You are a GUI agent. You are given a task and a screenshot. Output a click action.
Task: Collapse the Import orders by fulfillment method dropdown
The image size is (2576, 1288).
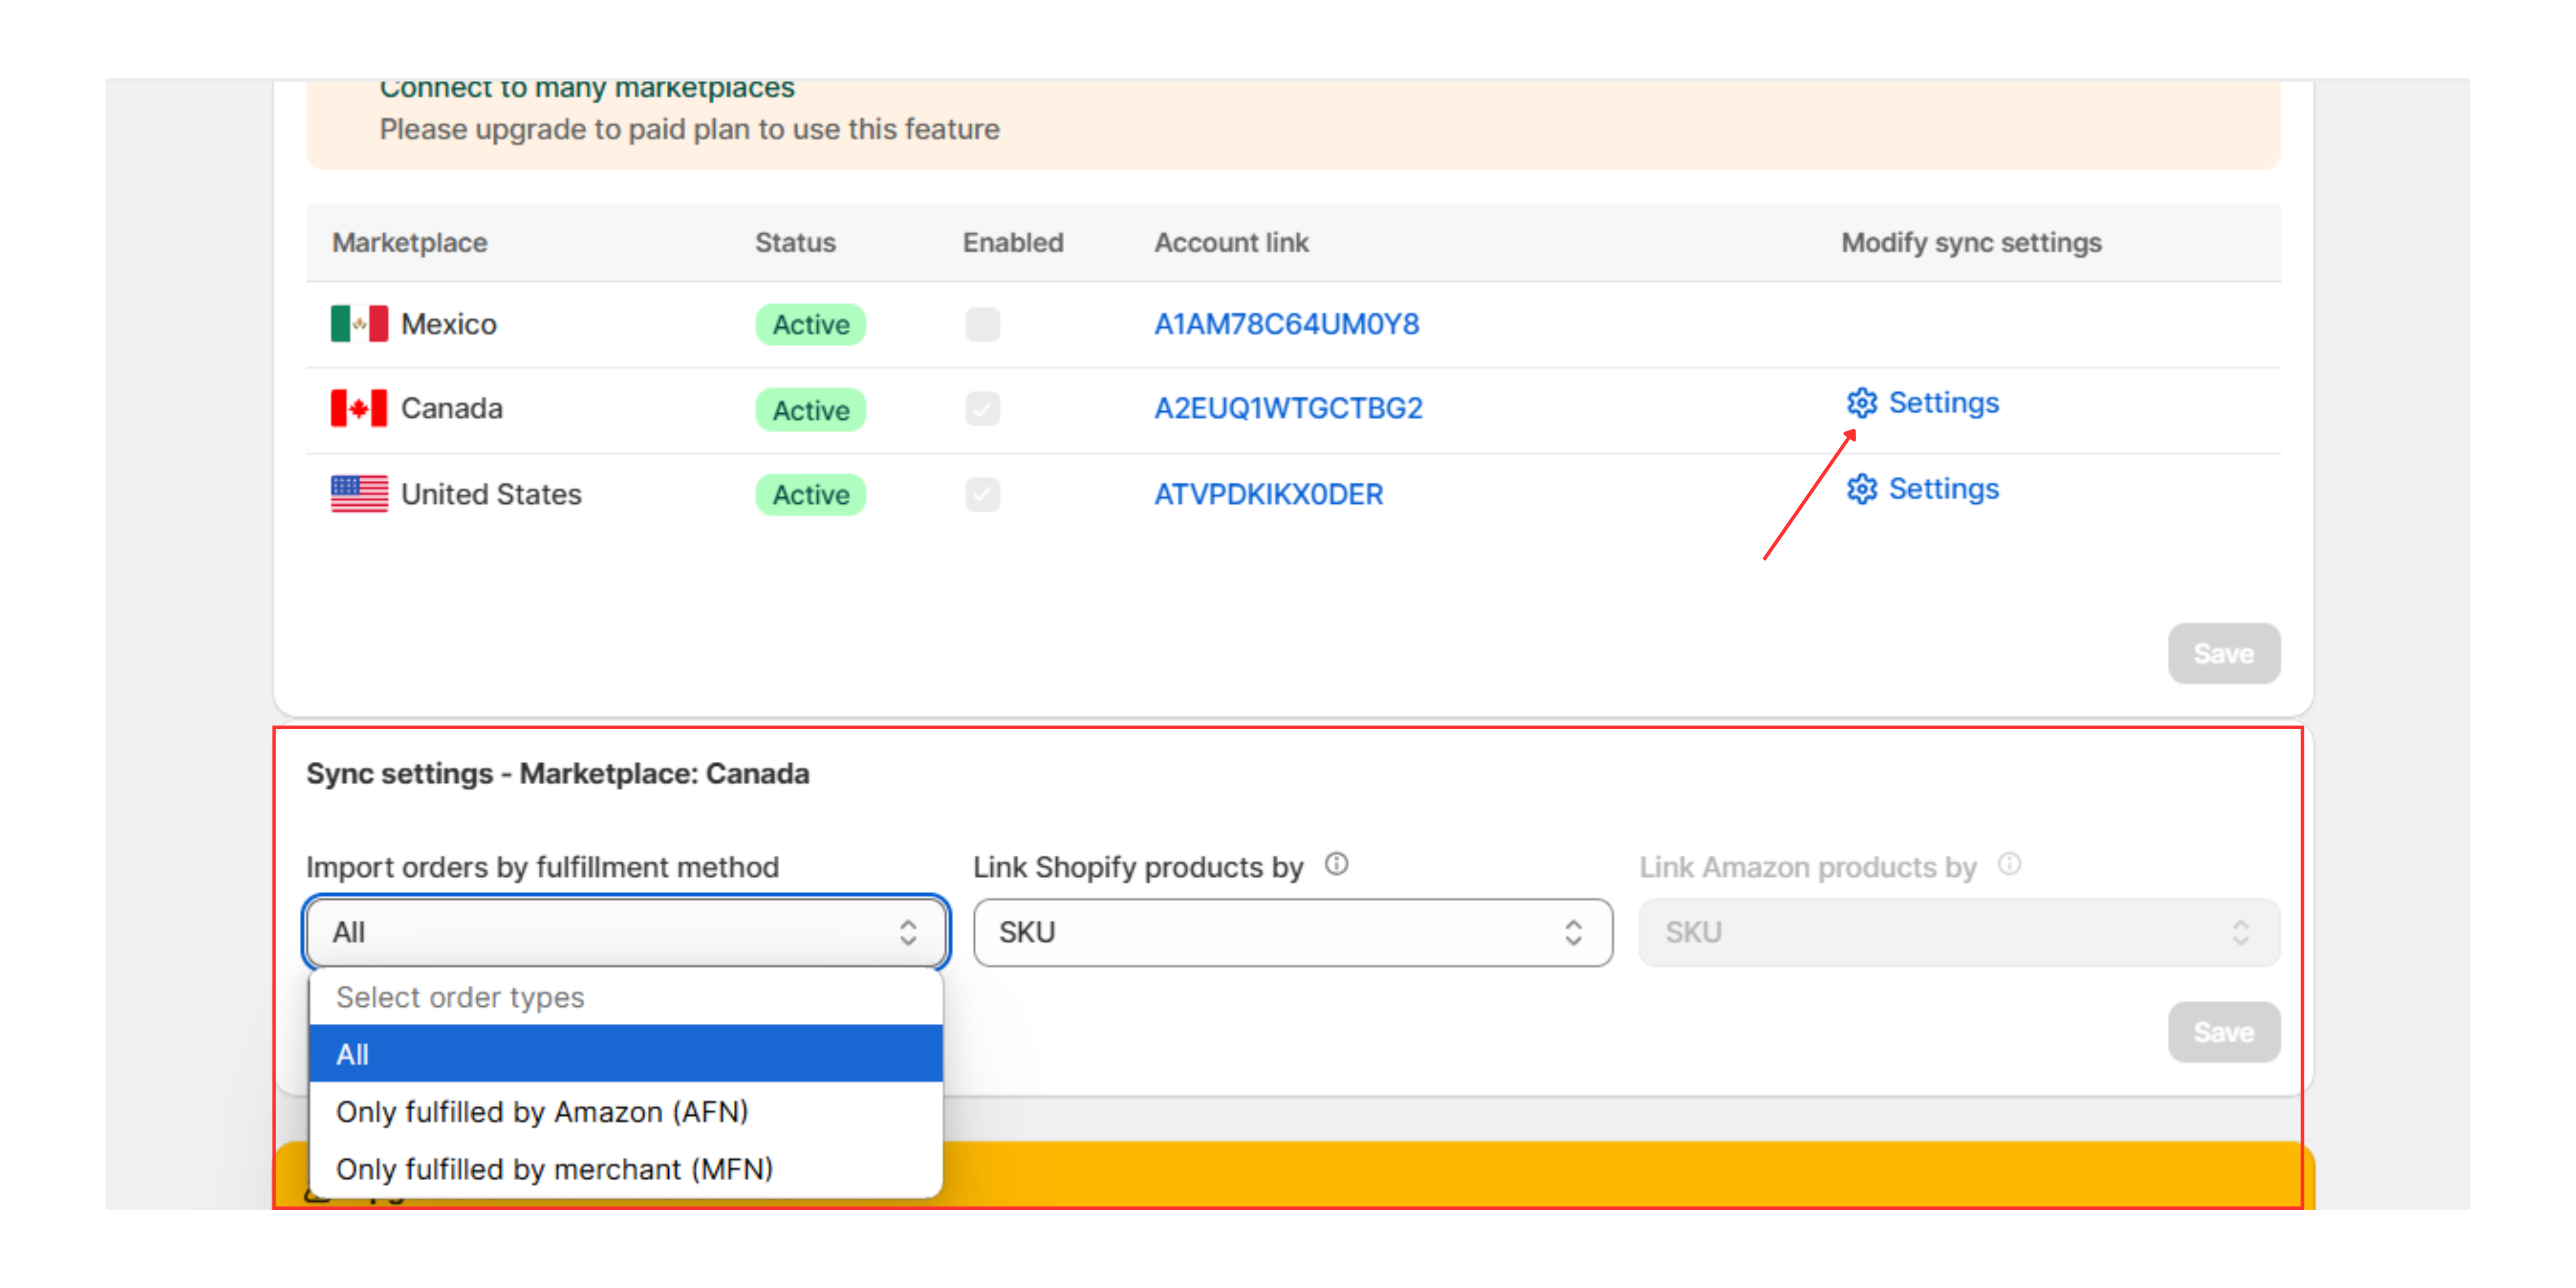[626, 932]
